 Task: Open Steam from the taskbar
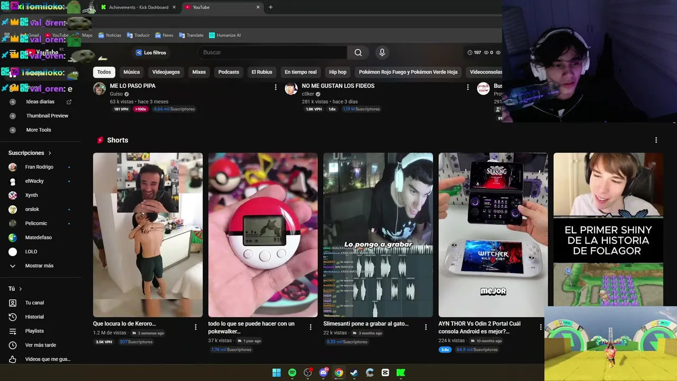pos(354,373)
